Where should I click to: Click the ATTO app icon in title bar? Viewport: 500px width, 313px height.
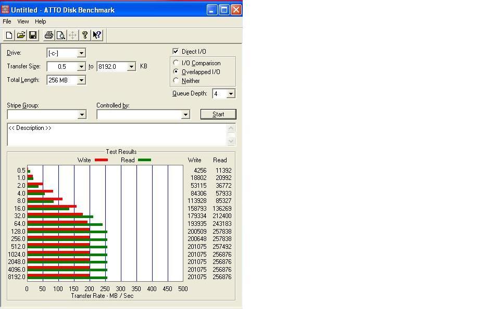point(5,9)
